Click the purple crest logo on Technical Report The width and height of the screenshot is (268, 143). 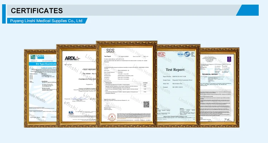point(229,59)
